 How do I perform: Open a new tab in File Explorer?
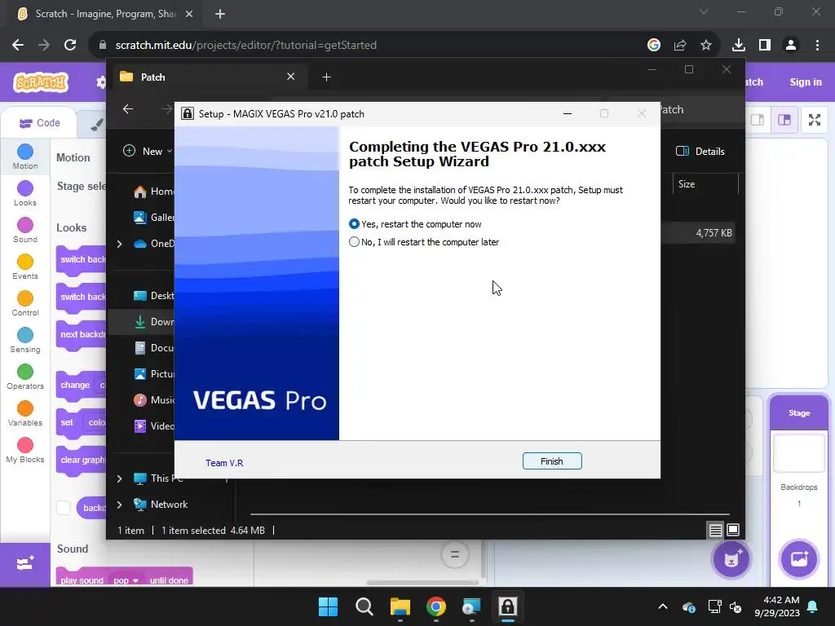click(326, 77)
